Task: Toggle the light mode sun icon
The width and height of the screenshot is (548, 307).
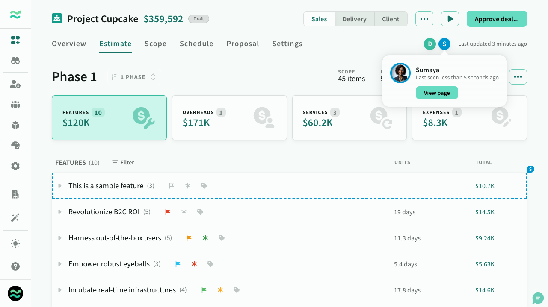Action: click(15, 244)
